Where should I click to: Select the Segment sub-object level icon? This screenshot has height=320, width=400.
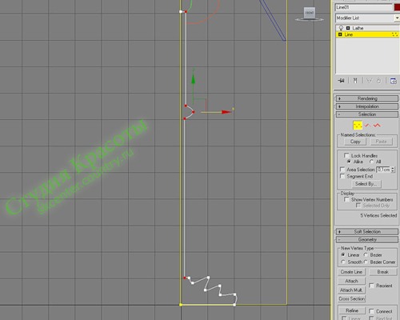[368, 125]
